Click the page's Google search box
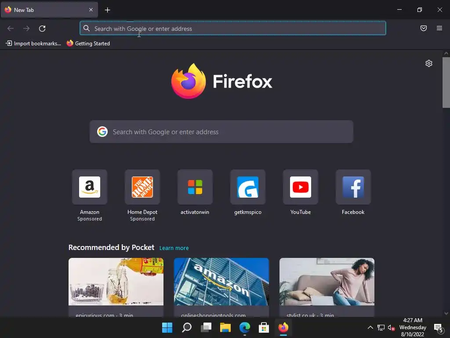The image size is (450, 338). 221,132
